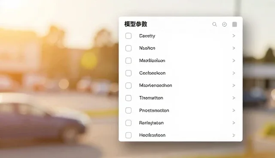Open the Mtortenoedhen row chevron

coord(234,85)
